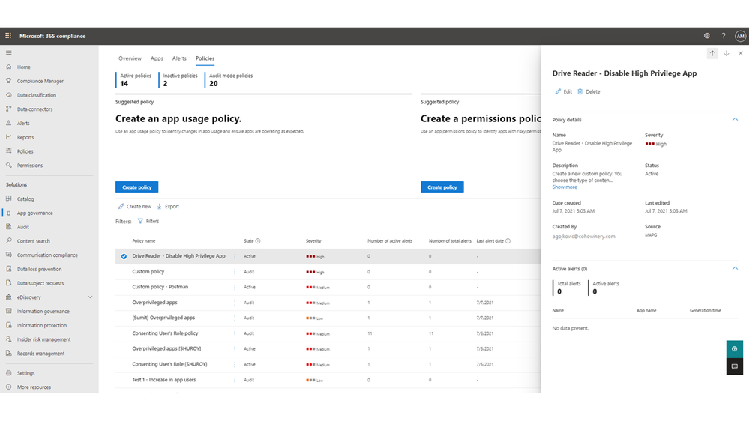Go to next item with down arrow
Screen dimensions: 749x421
[x=726, y=53]
